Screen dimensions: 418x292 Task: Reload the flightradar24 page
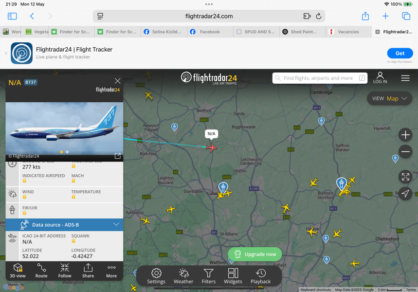tap(319, 16)
